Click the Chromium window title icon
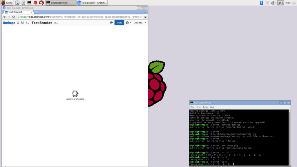297x167 pixels. pyautogui.click(x=4, y=8)
